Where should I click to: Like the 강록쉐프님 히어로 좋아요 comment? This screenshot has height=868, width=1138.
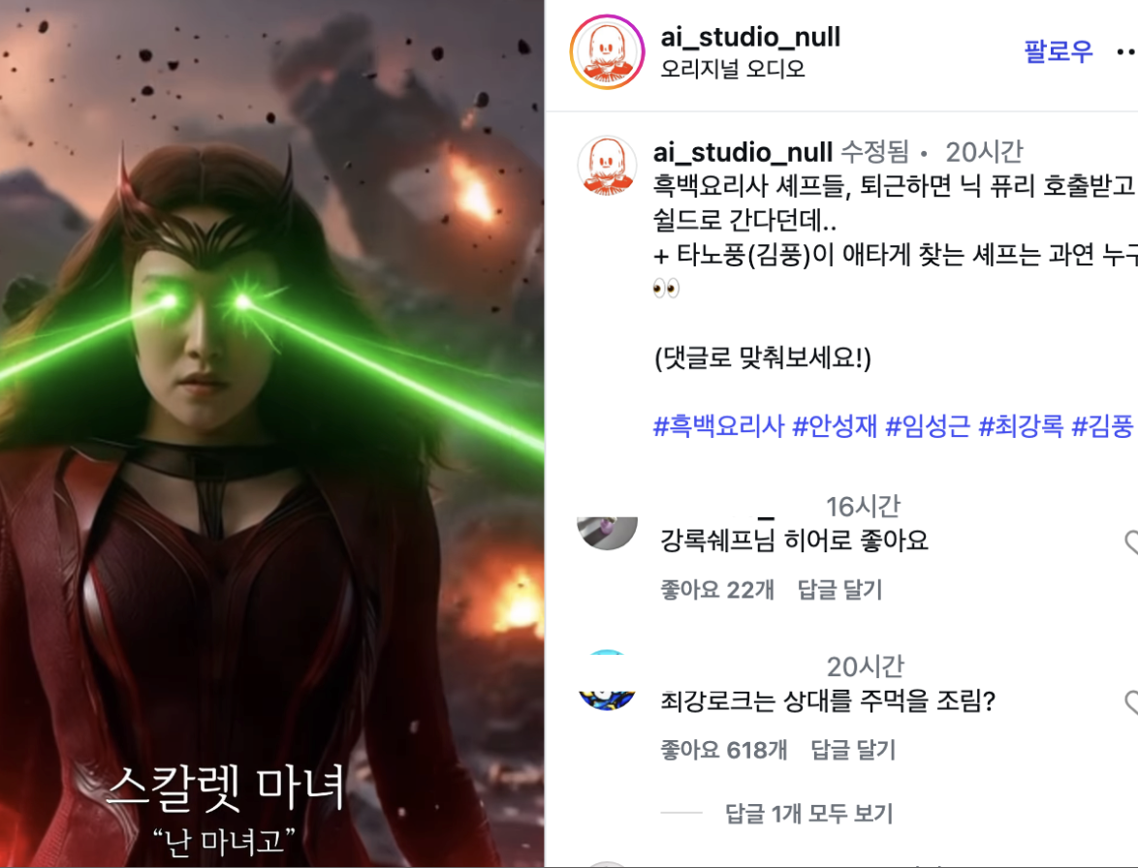click(x=1131, y=542)
